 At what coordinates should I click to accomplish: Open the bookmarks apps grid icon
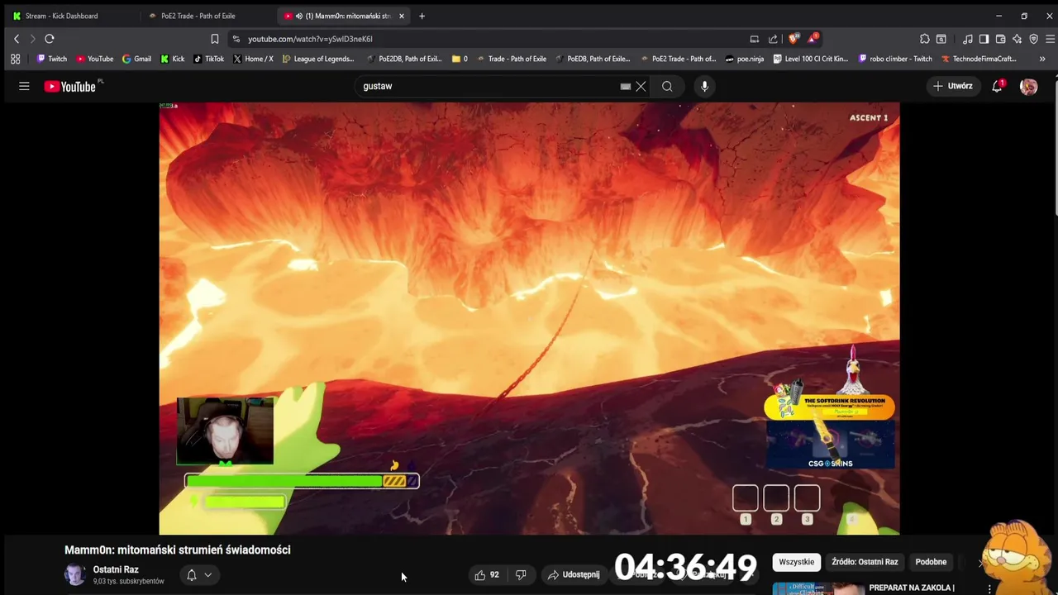(x=15, y=59)
